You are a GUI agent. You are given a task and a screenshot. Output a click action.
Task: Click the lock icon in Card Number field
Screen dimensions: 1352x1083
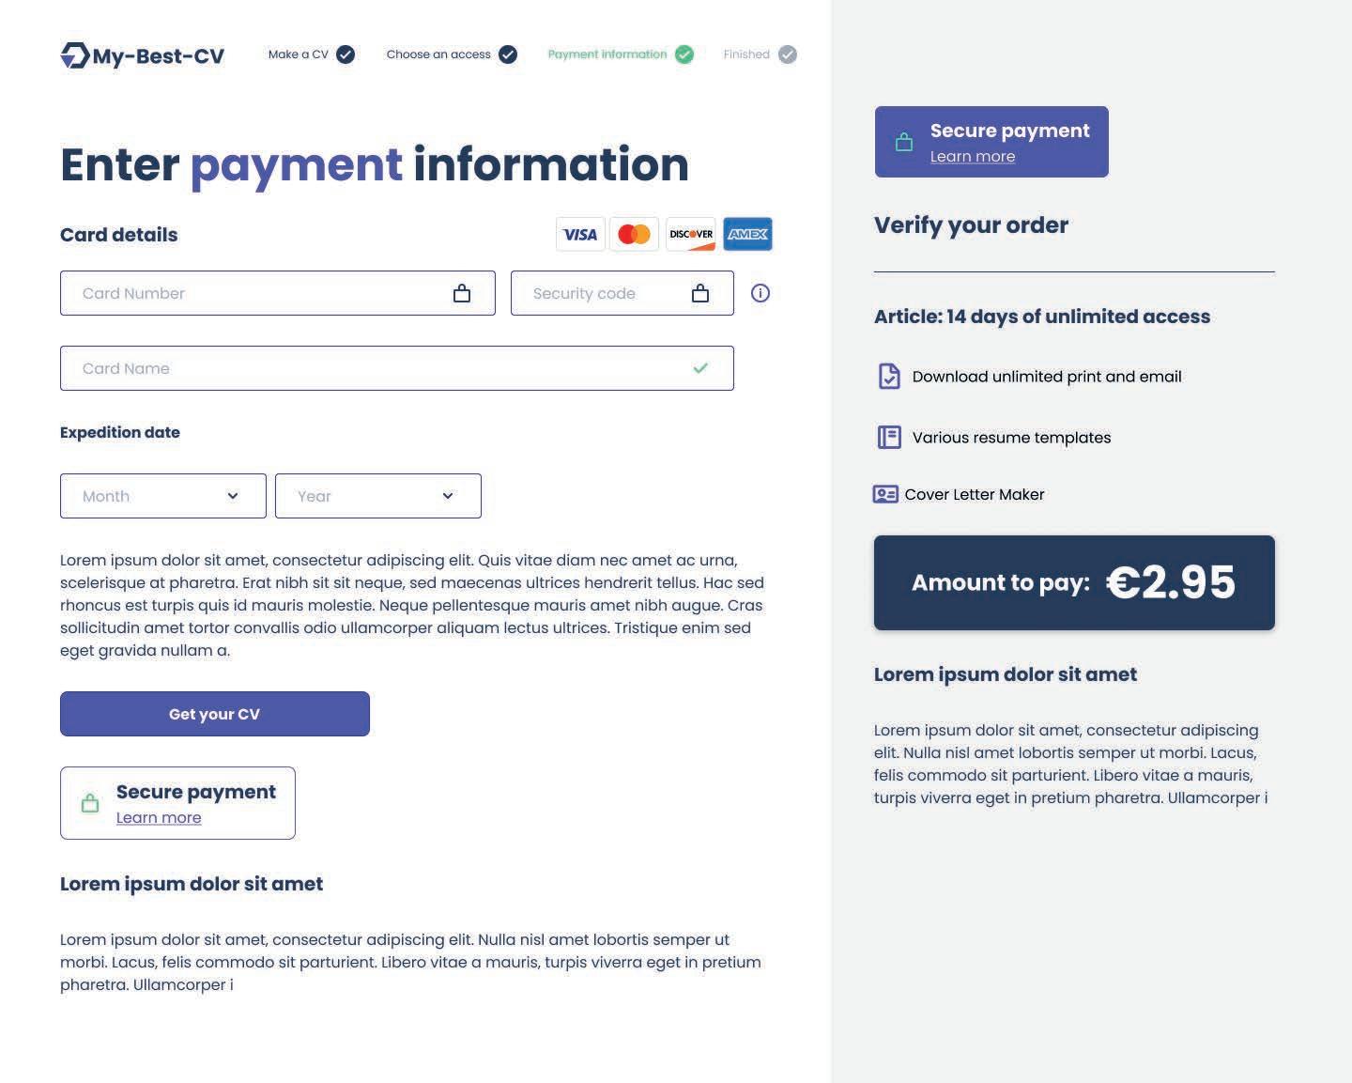[462, 293]
